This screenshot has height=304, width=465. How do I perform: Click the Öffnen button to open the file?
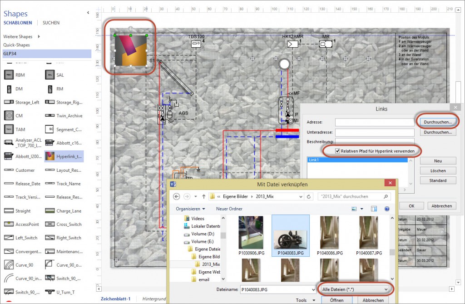pyautogui.click(x=336, y=300)
